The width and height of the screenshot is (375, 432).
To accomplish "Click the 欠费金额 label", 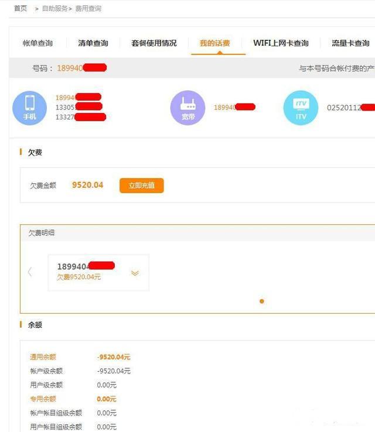I will pyautogui.click(x=43, y=186).
